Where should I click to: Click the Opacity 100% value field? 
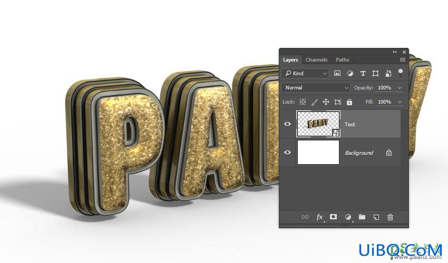pos(385,87)
